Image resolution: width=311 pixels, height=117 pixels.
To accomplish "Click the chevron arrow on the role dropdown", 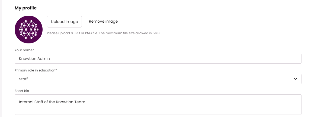I will tap(296, 79).
